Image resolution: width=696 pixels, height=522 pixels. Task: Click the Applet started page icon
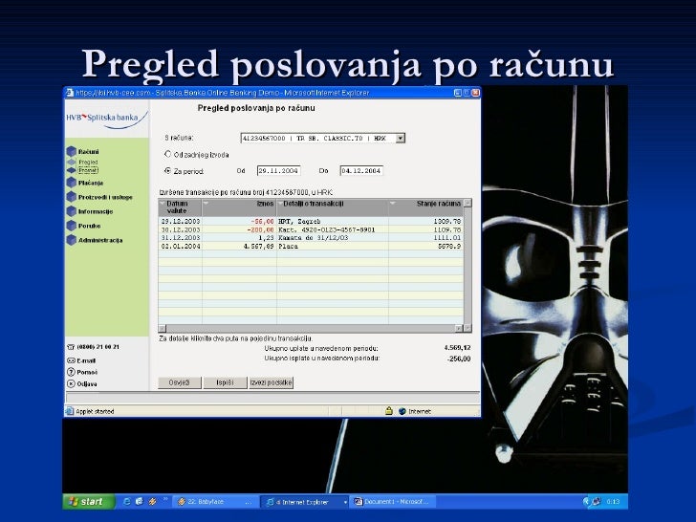pyautogui.click(x=70, y=411)
